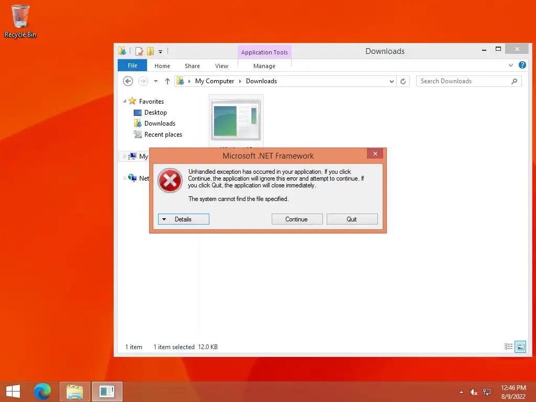This screenshot has width=536, height=402.
Task: Switch to large icons view
Action: point(520,347)
